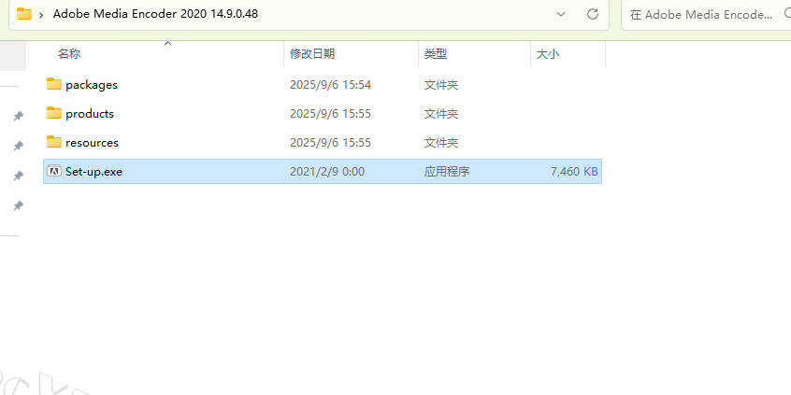The height and width of the screenshot is (395, 791).
Task: Refresh the current folder view
Action: click(x=593, y=14)
